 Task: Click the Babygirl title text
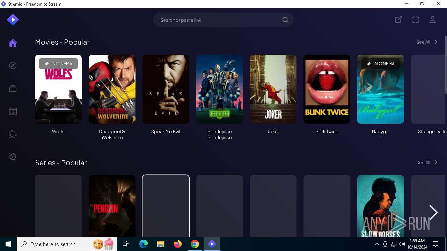coord(381,131)
